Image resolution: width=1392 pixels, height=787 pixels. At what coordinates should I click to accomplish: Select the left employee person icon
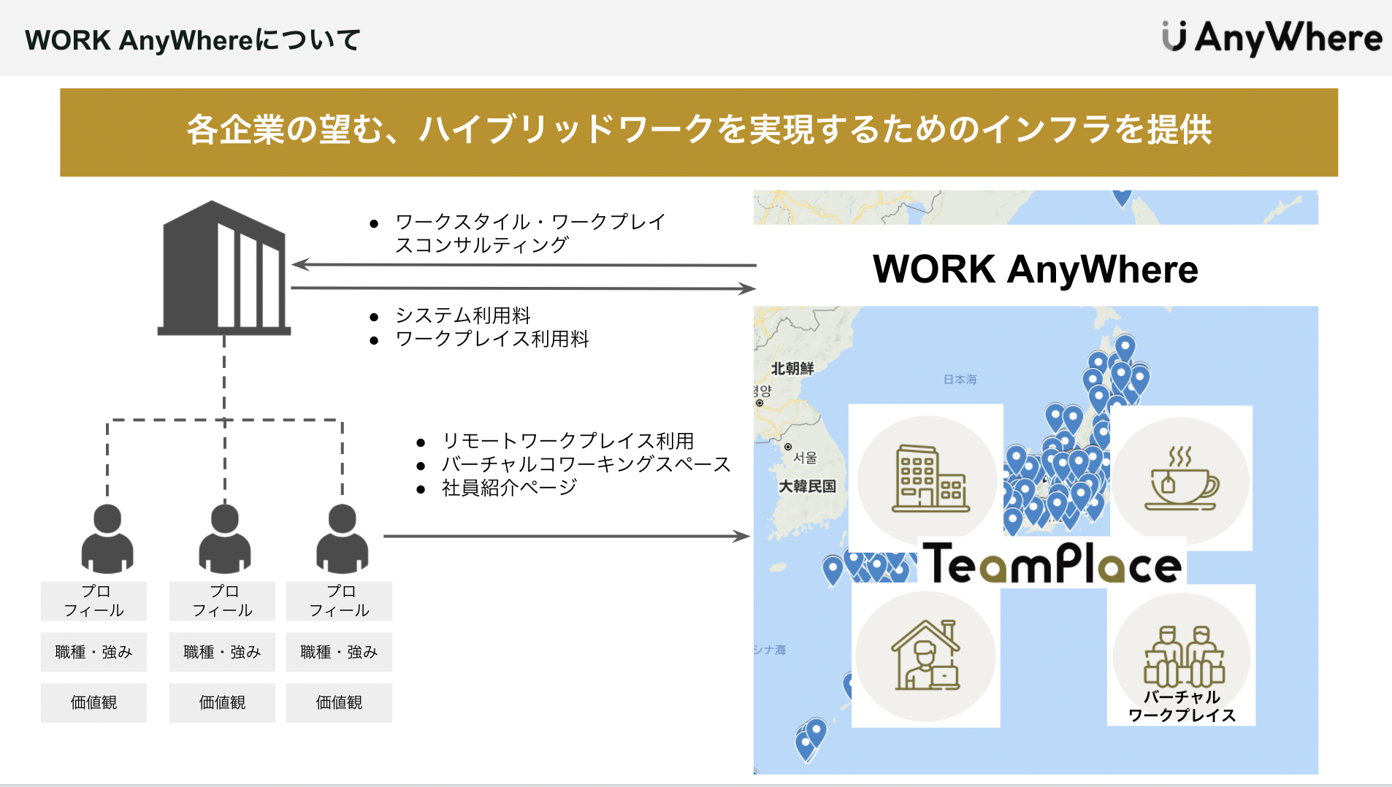[107, 539]
